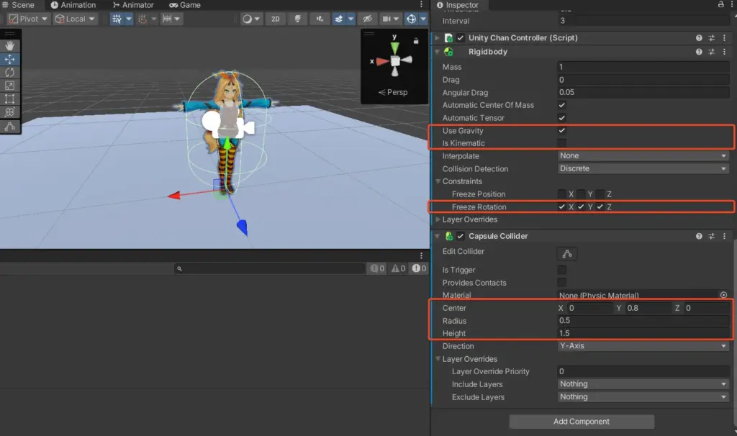Click the lock on the orientation gizmo
This screenshot has width=737, height=436.
coord(416,41)
